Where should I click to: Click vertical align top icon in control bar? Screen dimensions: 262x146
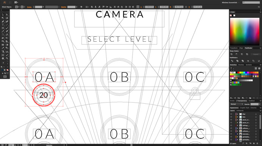point(103,7)
